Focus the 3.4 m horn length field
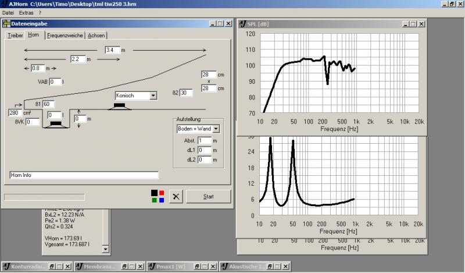Viewport: 465px width, 273px height. click(112, 50)
